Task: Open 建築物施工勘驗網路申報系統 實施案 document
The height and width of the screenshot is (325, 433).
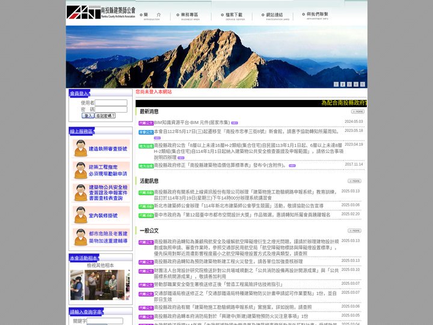Action: tap(233, 308)
